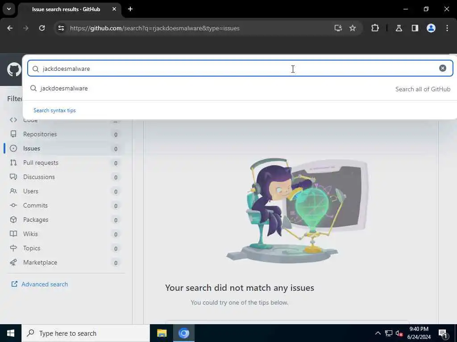Click the GitHub Octocat logo
Viewport: 457px width, 342px height.
click(x=14, y=70)
